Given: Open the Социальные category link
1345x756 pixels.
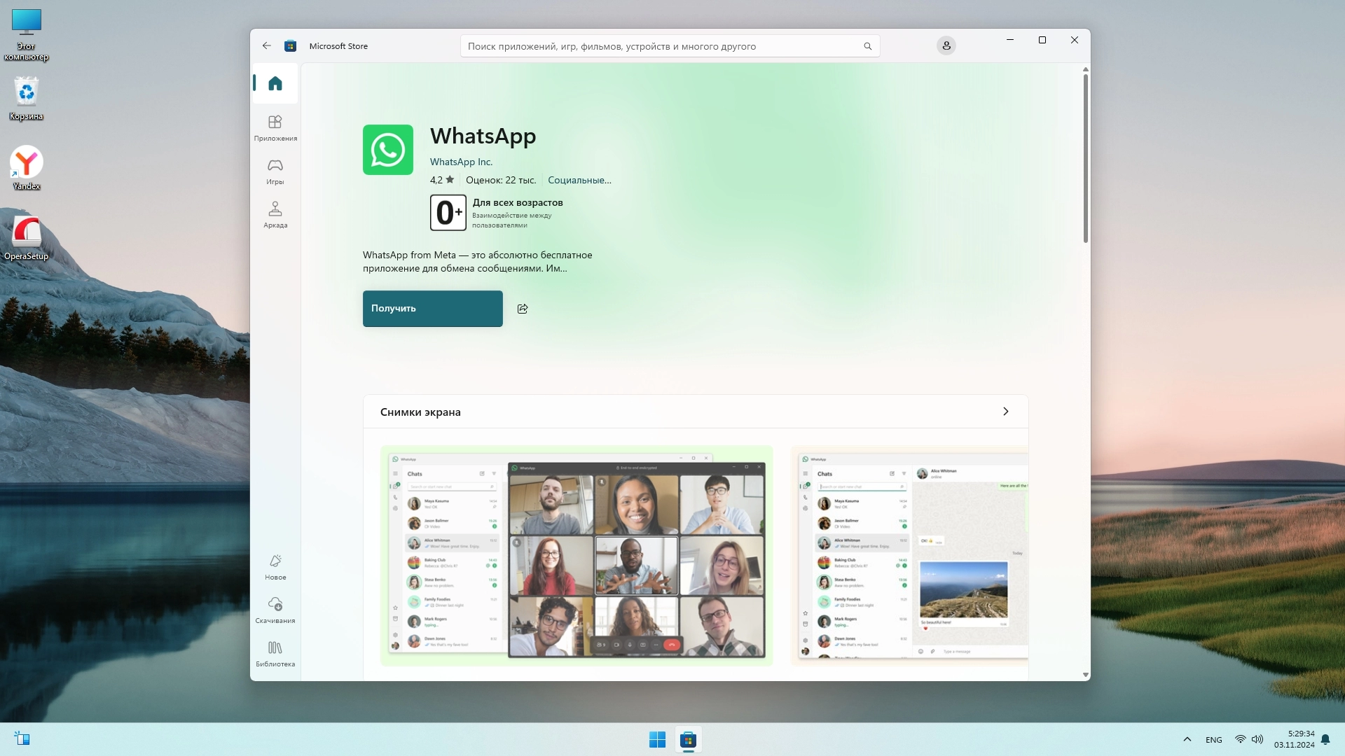Looking at the screenshot, I should coord(579,180).
